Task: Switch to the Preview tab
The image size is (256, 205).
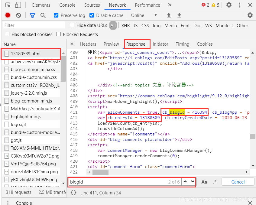Action: (x=111, y=44)
